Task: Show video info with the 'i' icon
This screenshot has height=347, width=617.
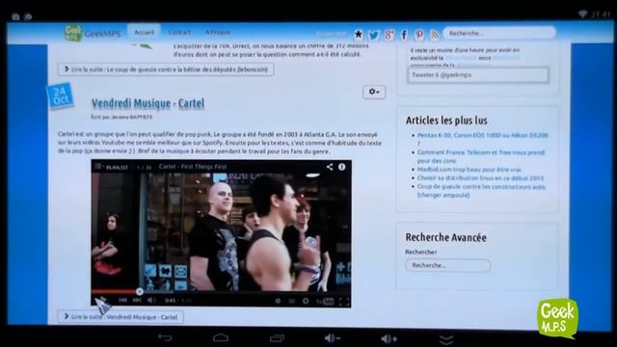Action: tap(342, 167)
